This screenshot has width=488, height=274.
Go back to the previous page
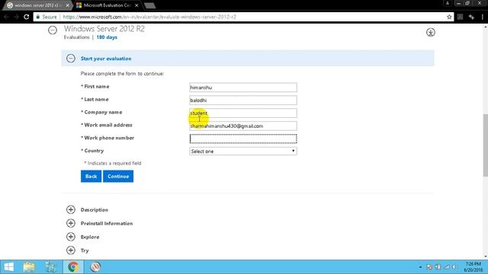[x=6, y=17]
